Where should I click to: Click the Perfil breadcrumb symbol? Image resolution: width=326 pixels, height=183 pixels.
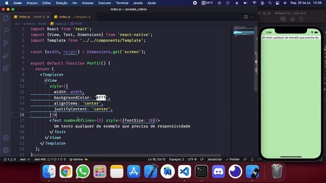(76, 23)
